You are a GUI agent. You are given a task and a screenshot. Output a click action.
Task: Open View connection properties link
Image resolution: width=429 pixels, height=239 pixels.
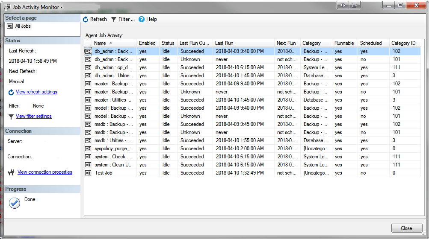coord(45,172)
